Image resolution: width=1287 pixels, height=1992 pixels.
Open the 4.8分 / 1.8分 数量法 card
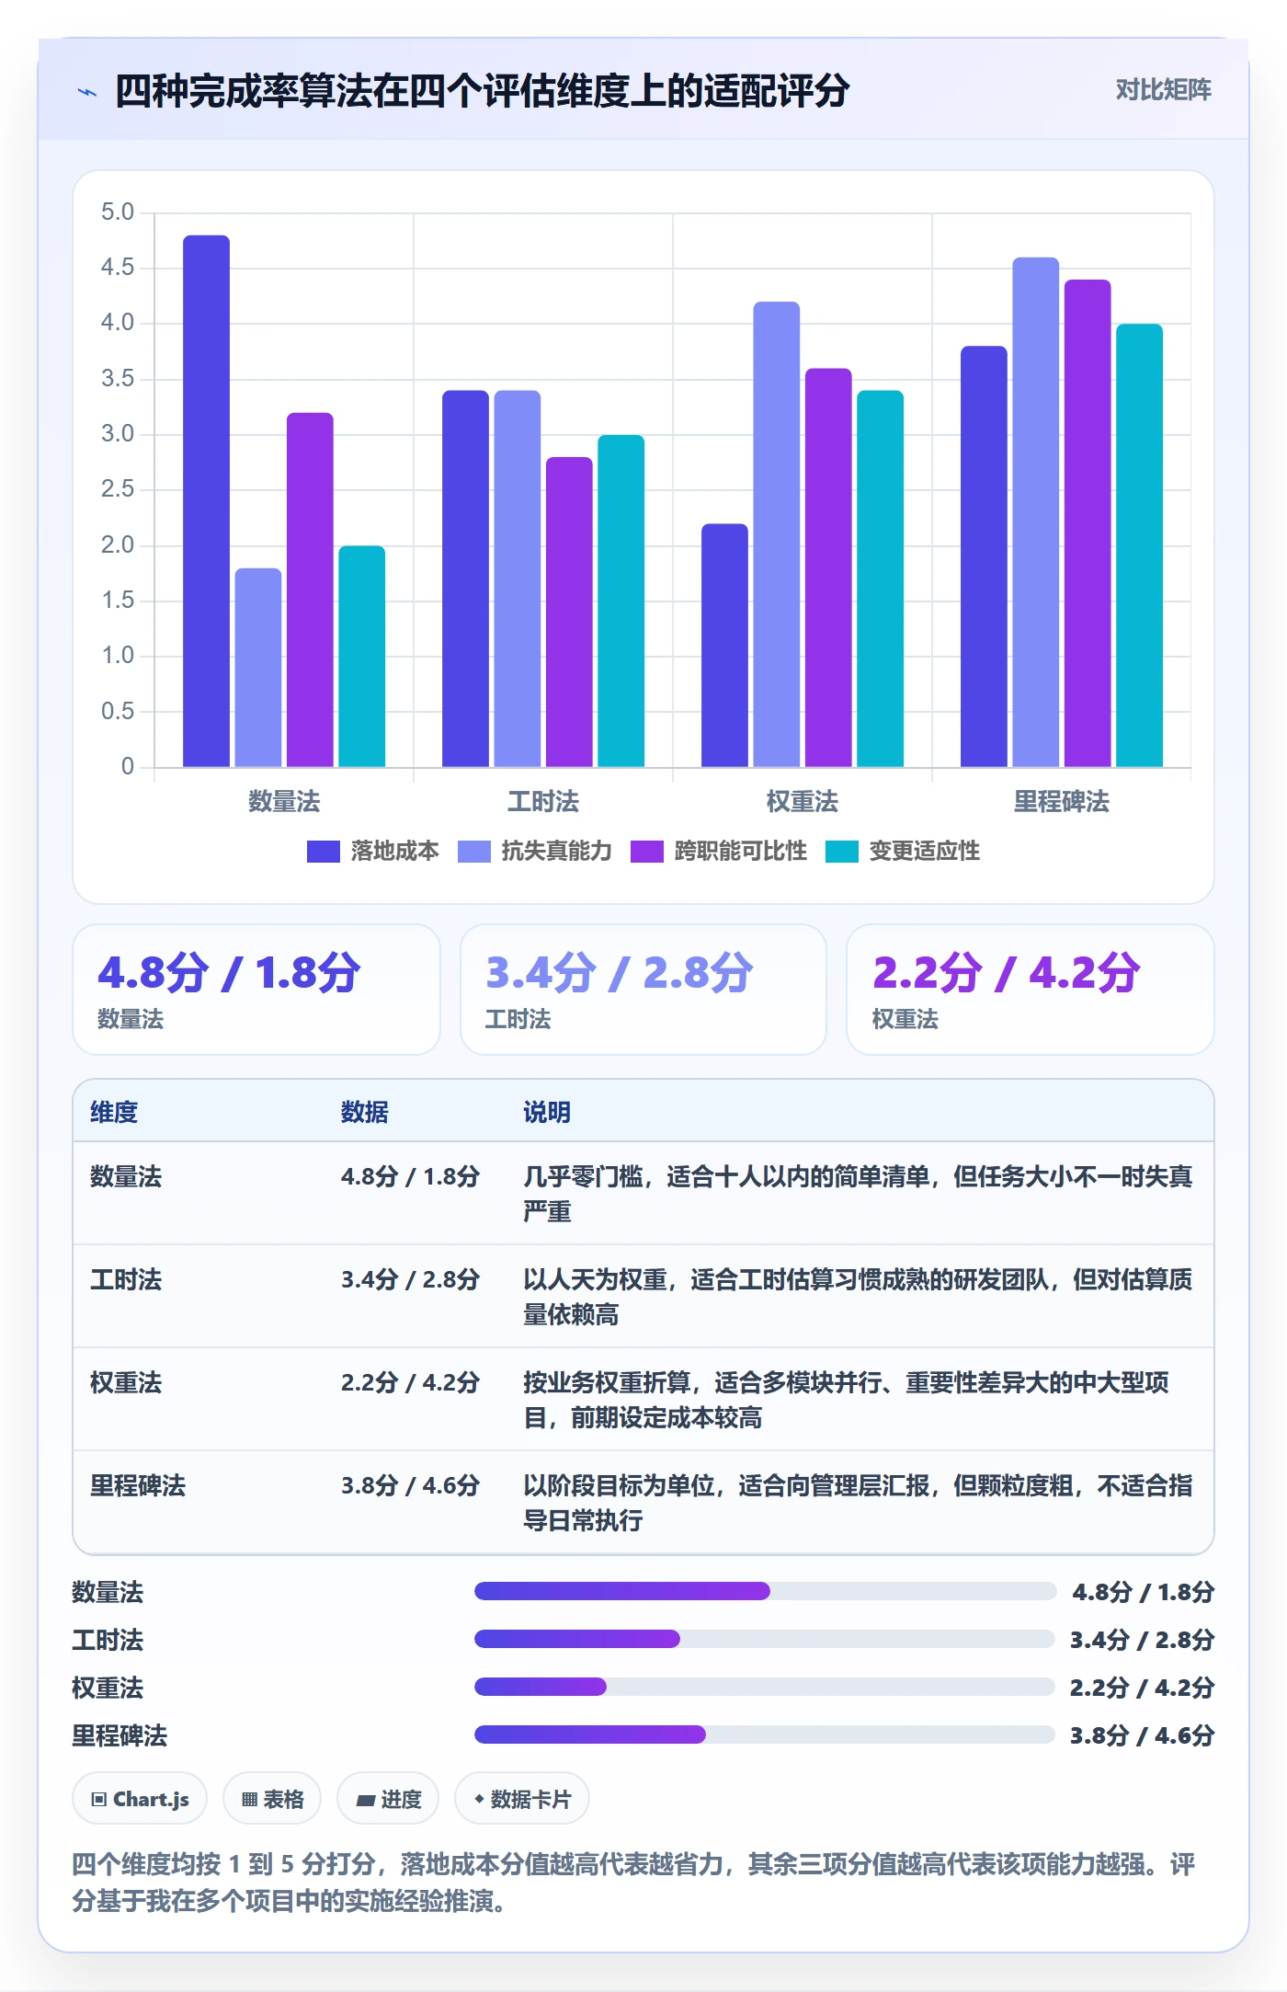coord(256,990)
